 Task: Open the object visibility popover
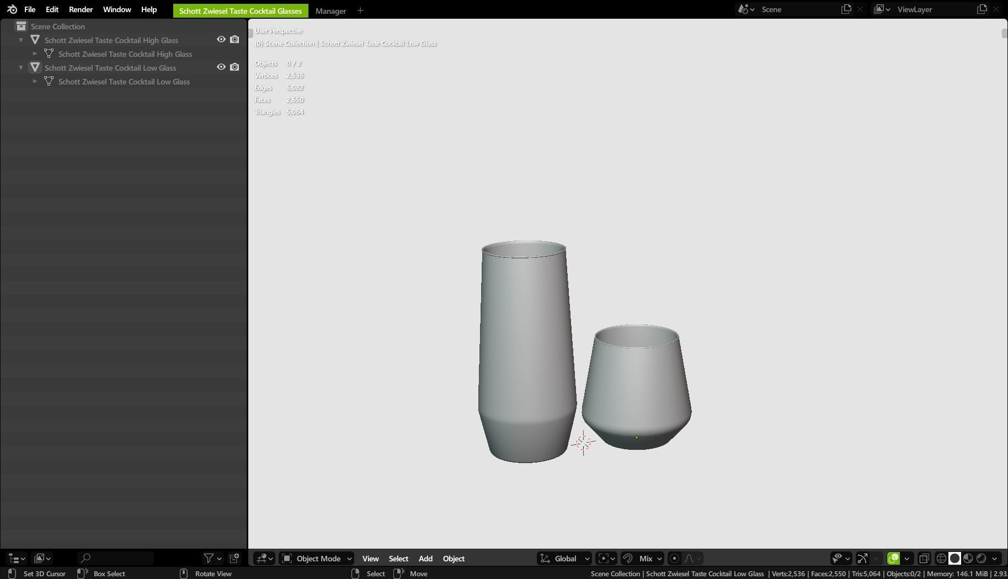click(841, 559)
